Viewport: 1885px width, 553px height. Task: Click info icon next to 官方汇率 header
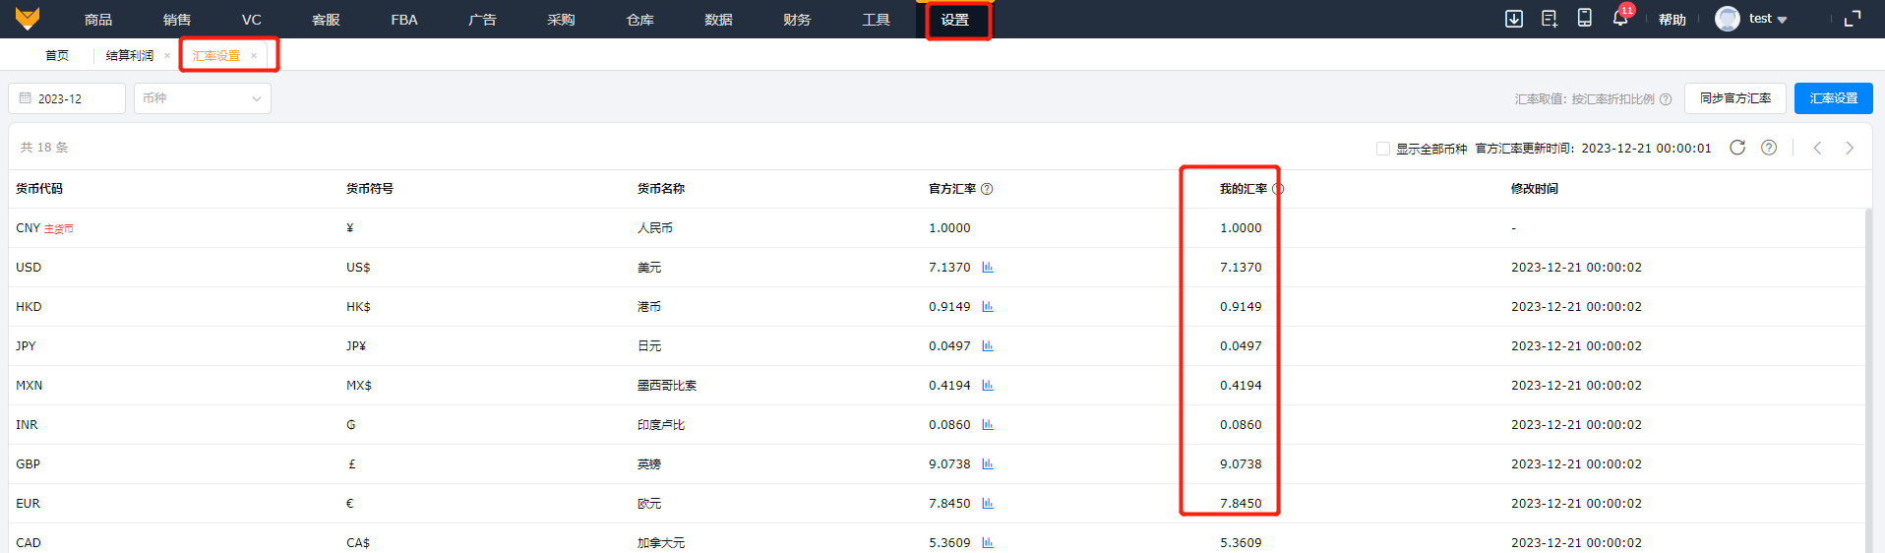[987, 189]
